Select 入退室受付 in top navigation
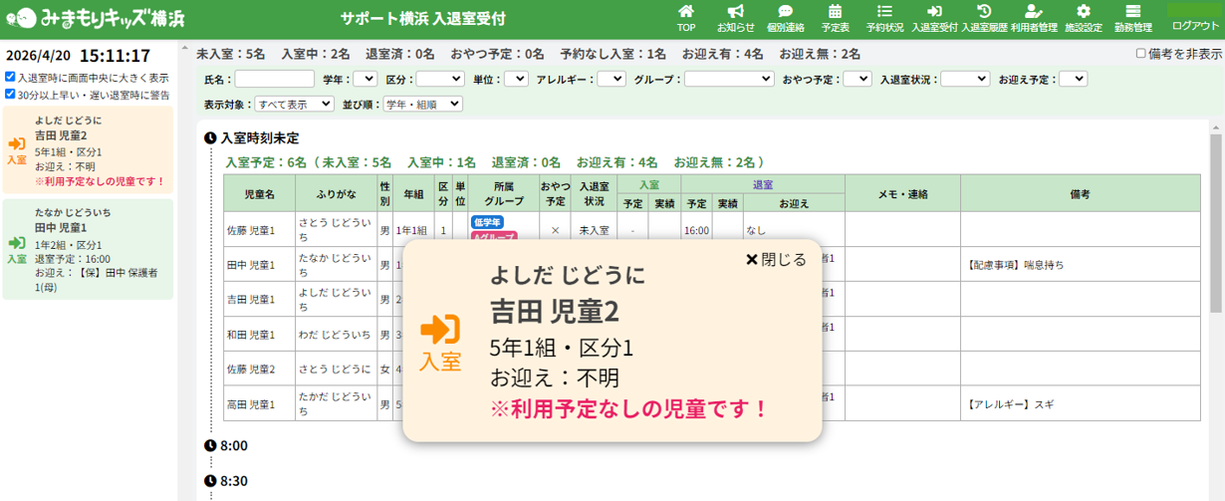This screenshot has height=501, width=1225. point(934,18)
